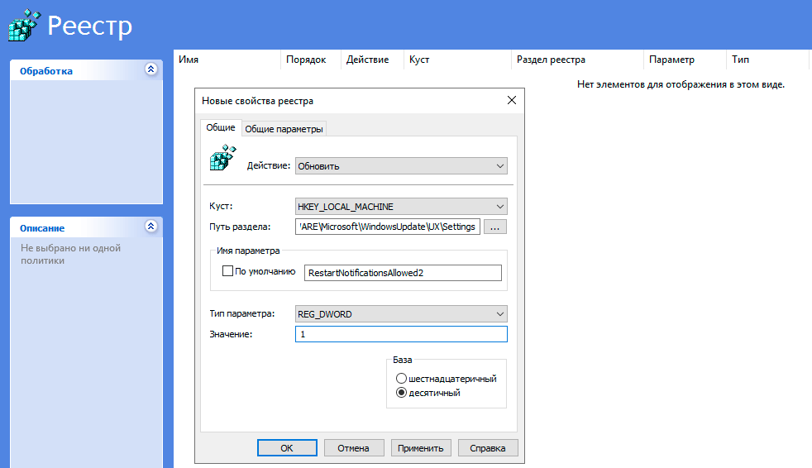This screenshot has width=812, height=468.
Task: Click the Обработка panel title
Action: point(46,71)
